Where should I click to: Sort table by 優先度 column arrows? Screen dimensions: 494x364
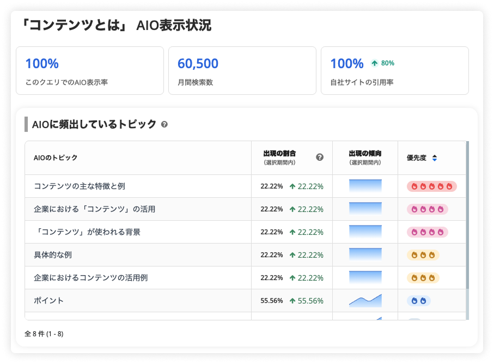pos(434,158)
